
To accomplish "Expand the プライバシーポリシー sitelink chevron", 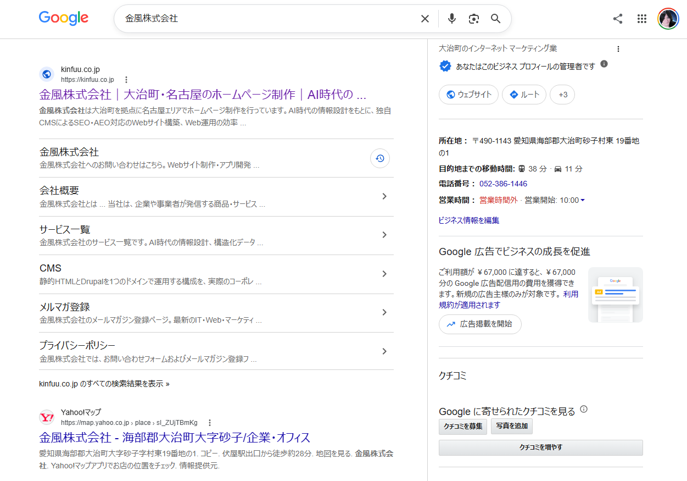I will click(x=384, y=351).
